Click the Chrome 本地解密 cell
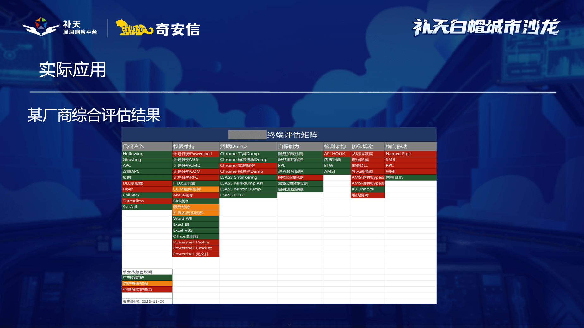Viewport: 584px width, 328px height. (x=248, y=165)
